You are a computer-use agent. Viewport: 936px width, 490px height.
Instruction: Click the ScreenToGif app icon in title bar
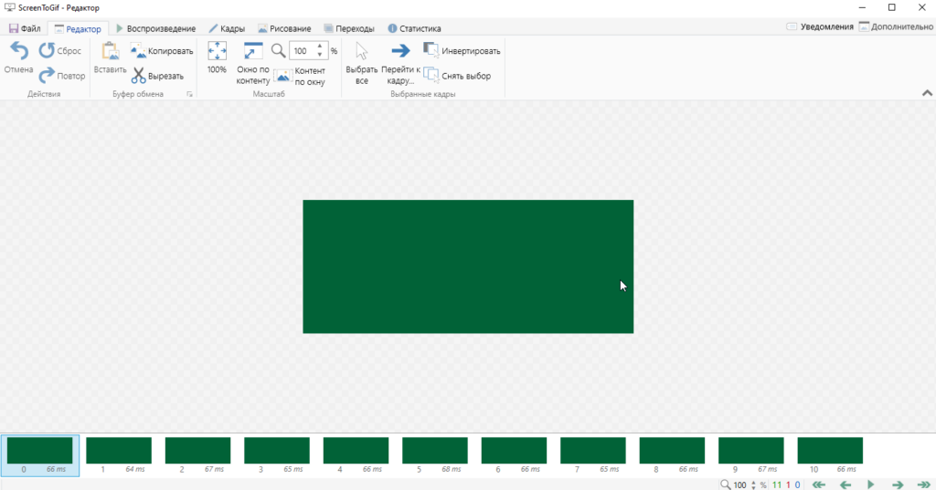pyautogui.click(x=9, y=7)
